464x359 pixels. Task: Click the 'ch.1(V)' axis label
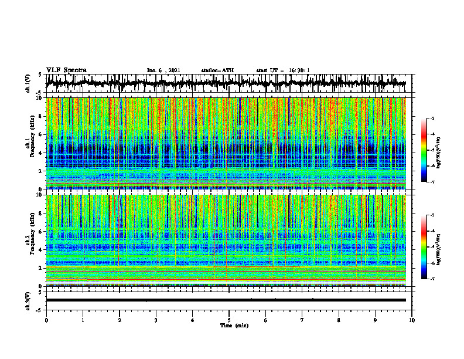28,83
